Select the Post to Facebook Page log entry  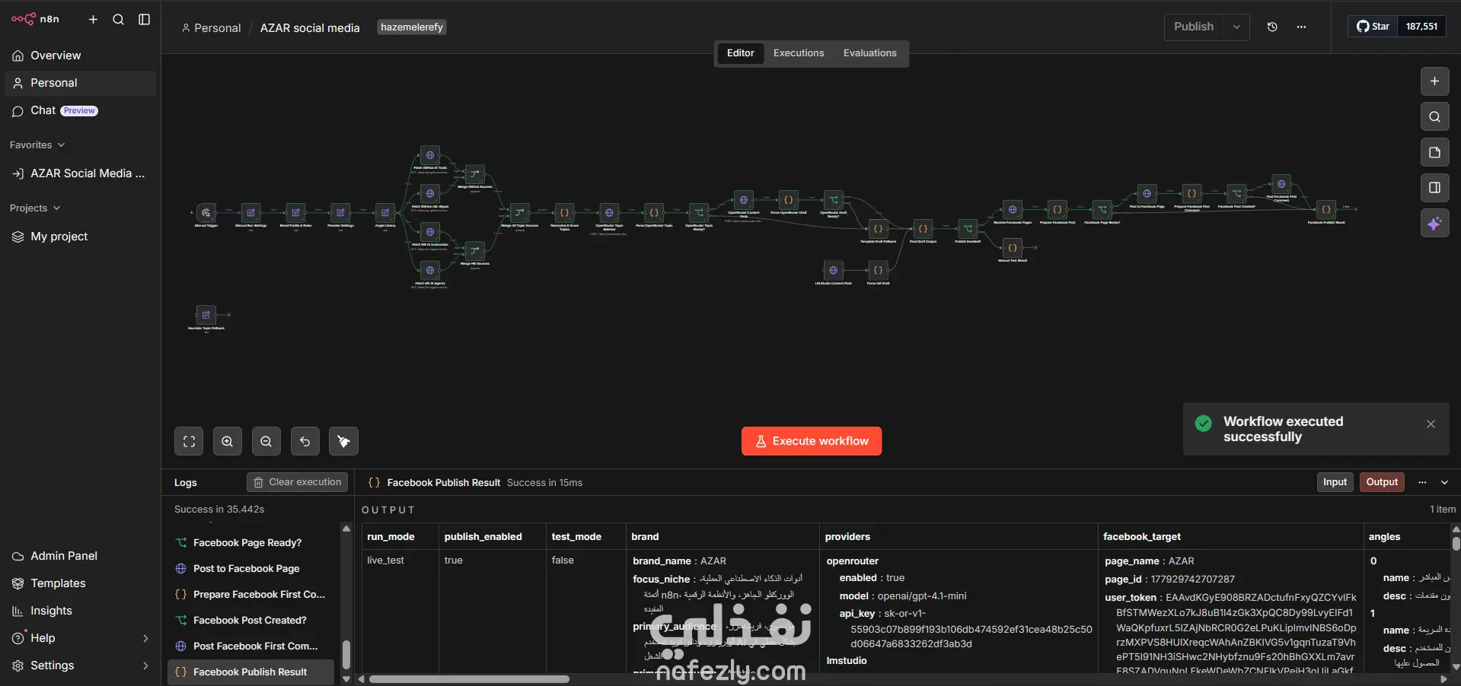[x=250, y=569]
